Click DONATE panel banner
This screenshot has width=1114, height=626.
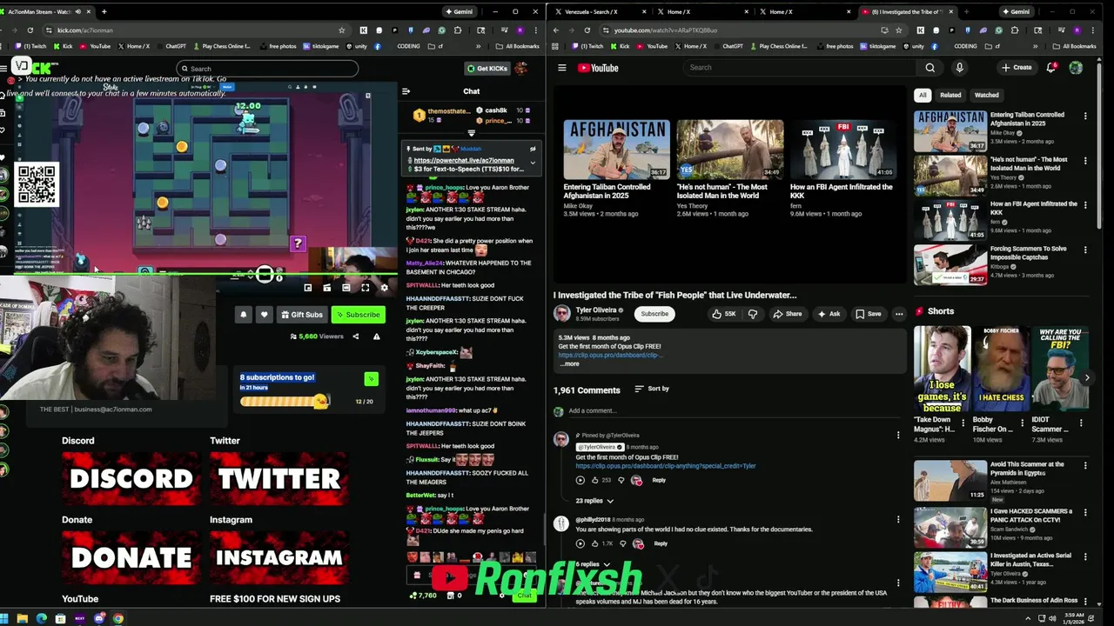(131, 557)
